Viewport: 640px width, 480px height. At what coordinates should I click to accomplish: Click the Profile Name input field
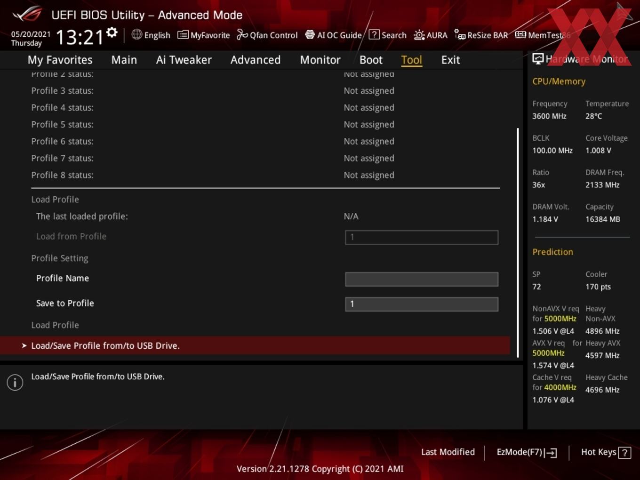[422, 279]
